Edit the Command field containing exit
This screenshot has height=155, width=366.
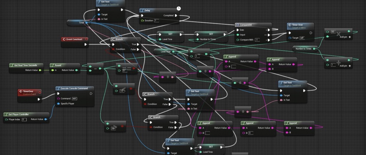click(74, 99)
